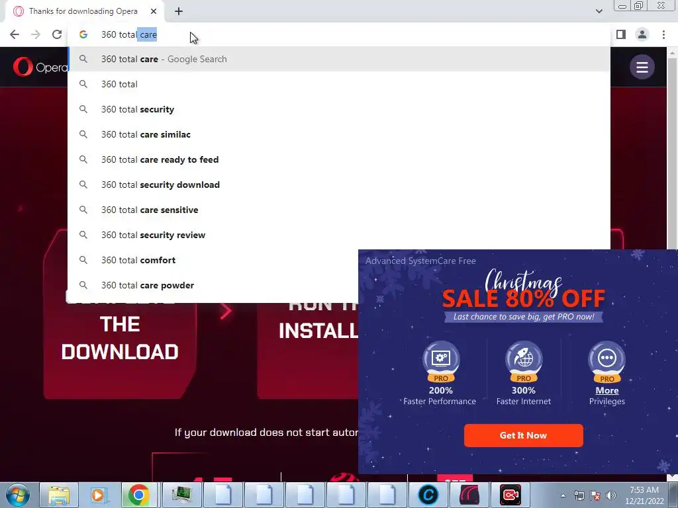
Task: Choose the '360 total' suggestion
Action: click(339, 84)
